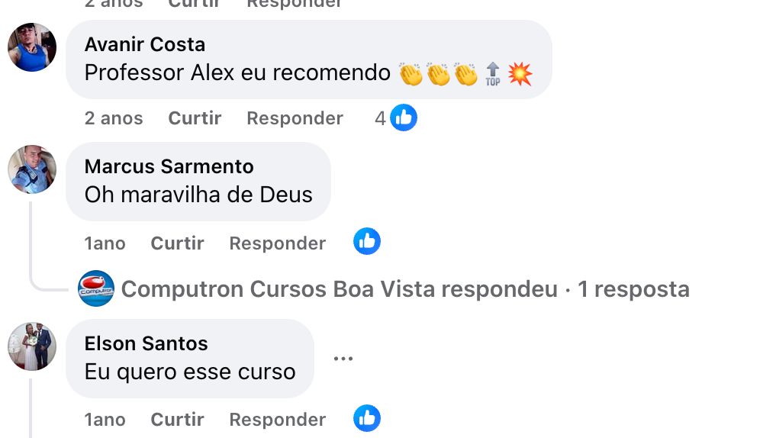Click the 1 ano timestamp under Marcus Sarmento
This screenshot has height=438, width=760.
105,243
